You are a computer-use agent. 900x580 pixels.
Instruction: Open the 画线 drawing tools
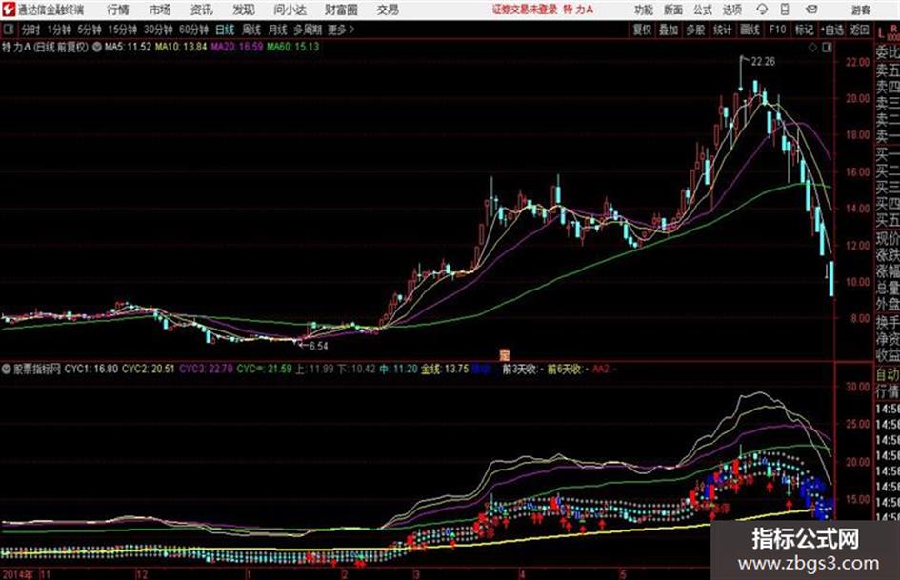[x=750, y=30]
